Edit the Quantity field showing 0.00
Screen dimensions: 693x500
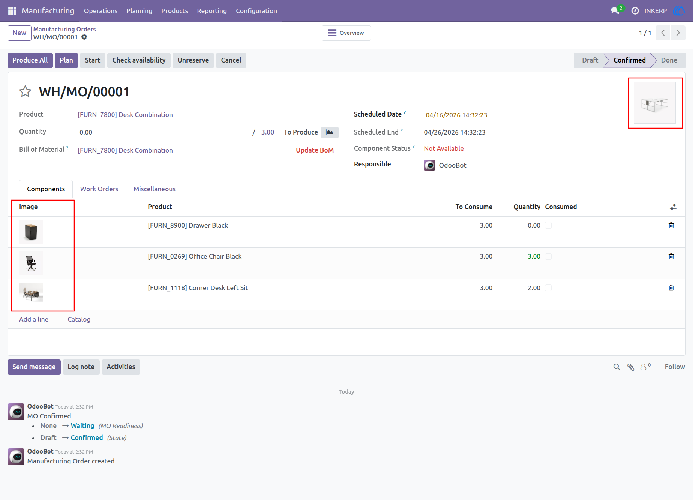click(163, 132)
